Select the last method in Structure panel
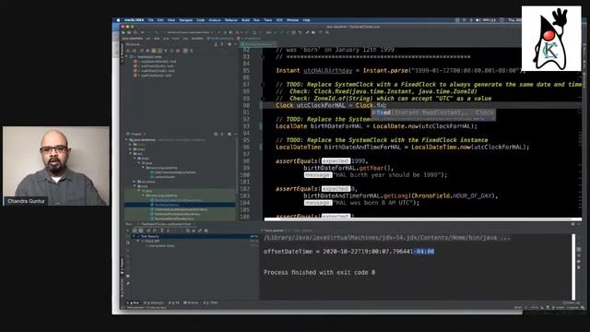Viewport: 590px width, 332px height. (153, 76)
